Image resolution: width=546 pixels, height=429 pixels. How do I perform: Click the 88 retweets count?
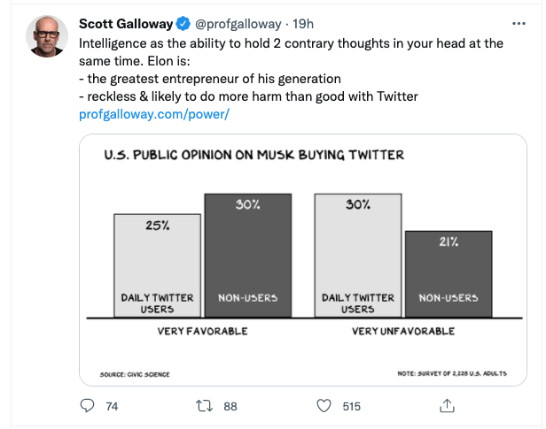point(230,406)
